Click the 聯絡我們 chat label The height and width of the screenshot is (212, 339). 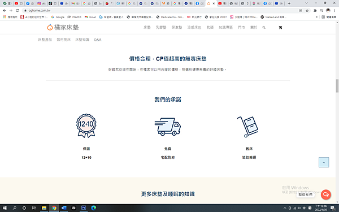(305, 194)
